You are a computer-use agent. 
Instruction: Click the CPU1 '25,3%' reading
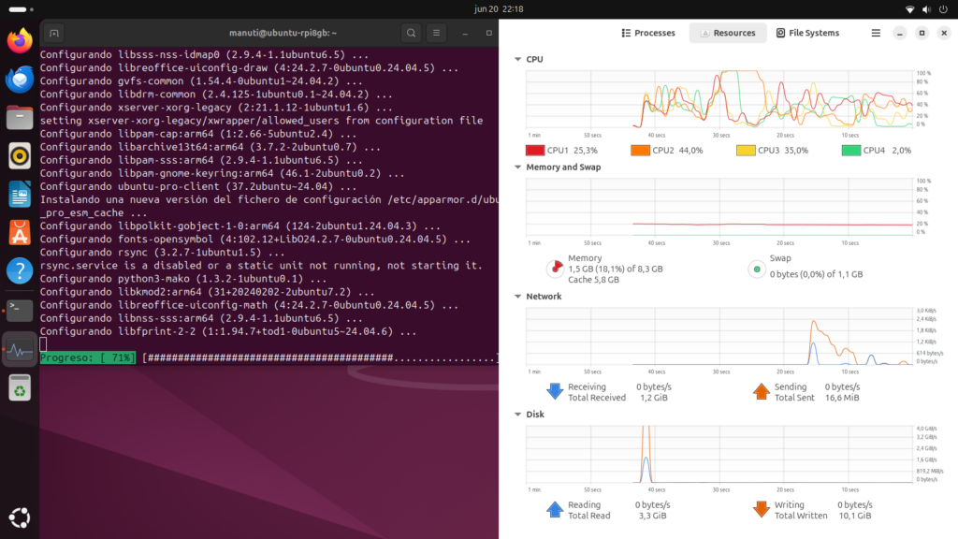point(586,151)
